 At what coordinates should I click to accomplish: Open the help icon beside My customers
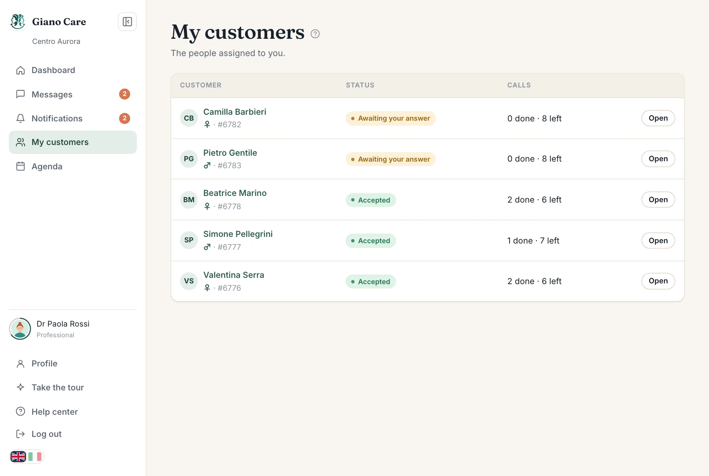(x=315, y=34)
